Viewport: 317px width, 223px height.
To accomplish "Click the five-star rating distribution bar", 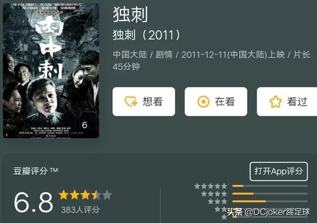I will [x=270, y=186].
